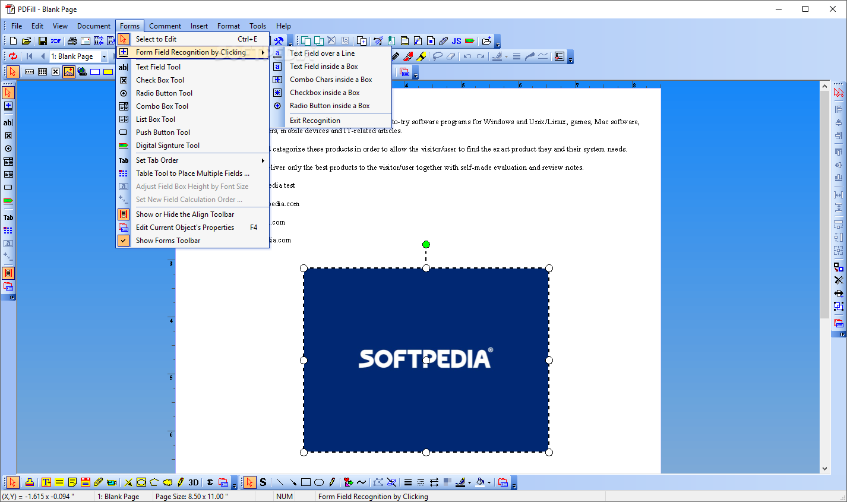Click the sigma formula icon
Image resolution: width=847 pixels, height=502 pixels.
click(210, 482)
